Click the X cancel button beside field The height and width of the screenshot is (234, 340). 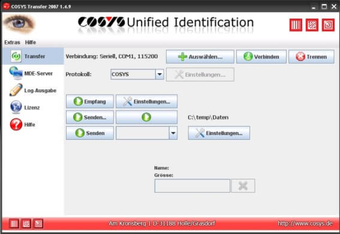pyautogui.click(x=243, y=185)
